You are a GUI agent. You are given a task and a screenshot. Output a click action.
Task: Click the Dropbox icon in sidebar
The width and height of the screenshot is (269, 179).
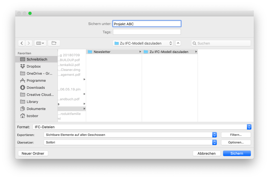[22, 66]
